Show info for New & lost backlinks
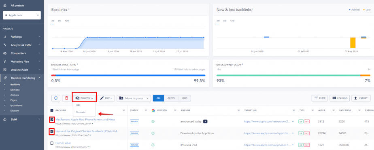Image resolution: width=374 pixels, height=150 pixels. 253,9
